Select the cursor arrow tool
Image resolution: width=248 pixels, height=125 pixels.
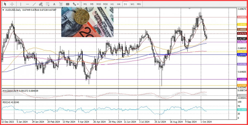(x=5, y=4)
